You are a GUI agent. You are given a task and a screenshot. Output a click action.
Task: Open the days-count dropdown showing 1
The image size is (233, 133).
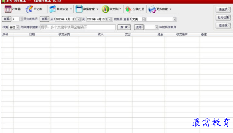point(21,19)
